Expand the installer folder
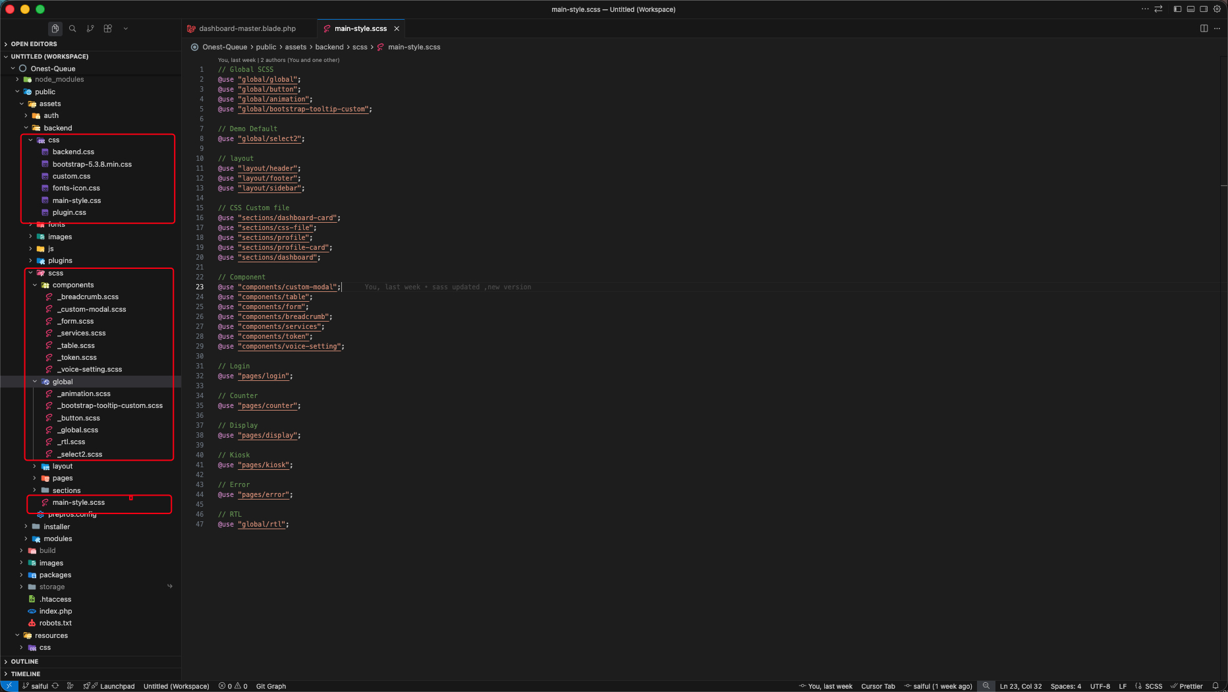1228x692 pixels. click(x=91, y=527)
